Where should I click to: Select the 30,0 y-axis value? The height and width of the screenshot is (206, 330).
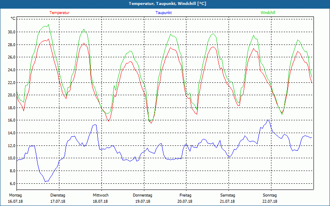click(x=12, y=32)
